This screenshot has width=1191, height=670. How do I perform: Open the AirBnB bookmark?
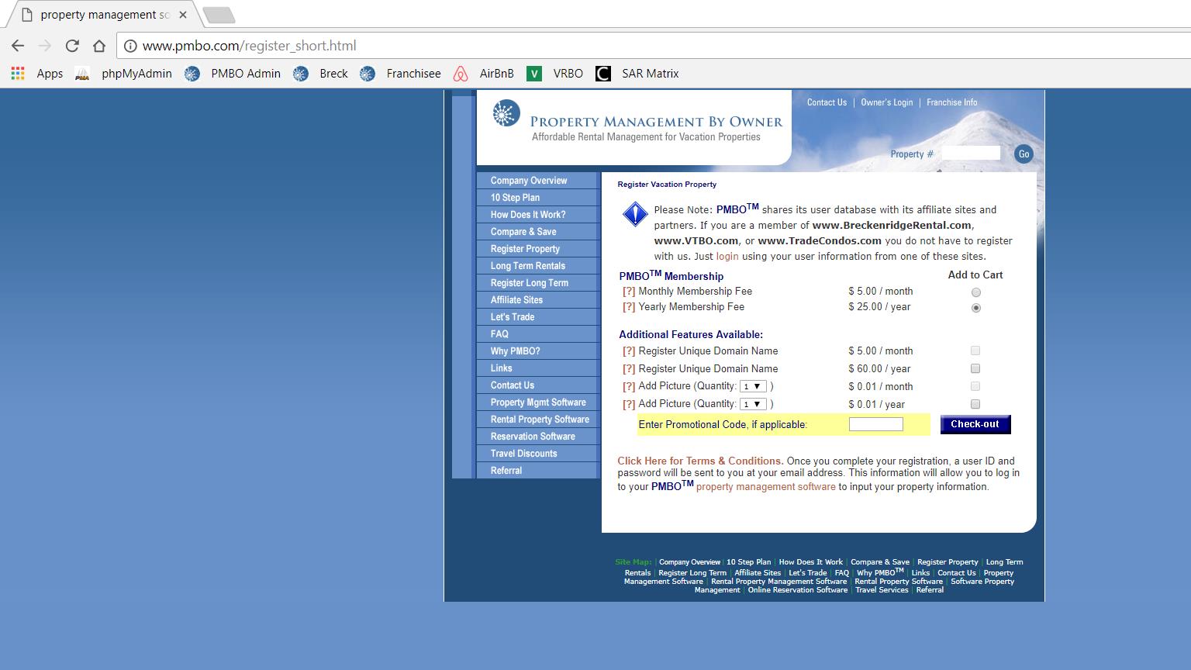coord(484,74)
